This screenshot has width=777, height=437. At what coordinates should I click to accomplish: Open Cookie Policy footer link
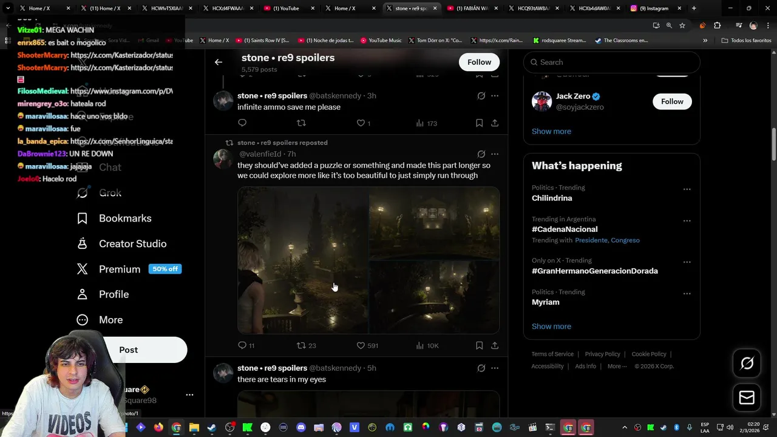(649, 354)
